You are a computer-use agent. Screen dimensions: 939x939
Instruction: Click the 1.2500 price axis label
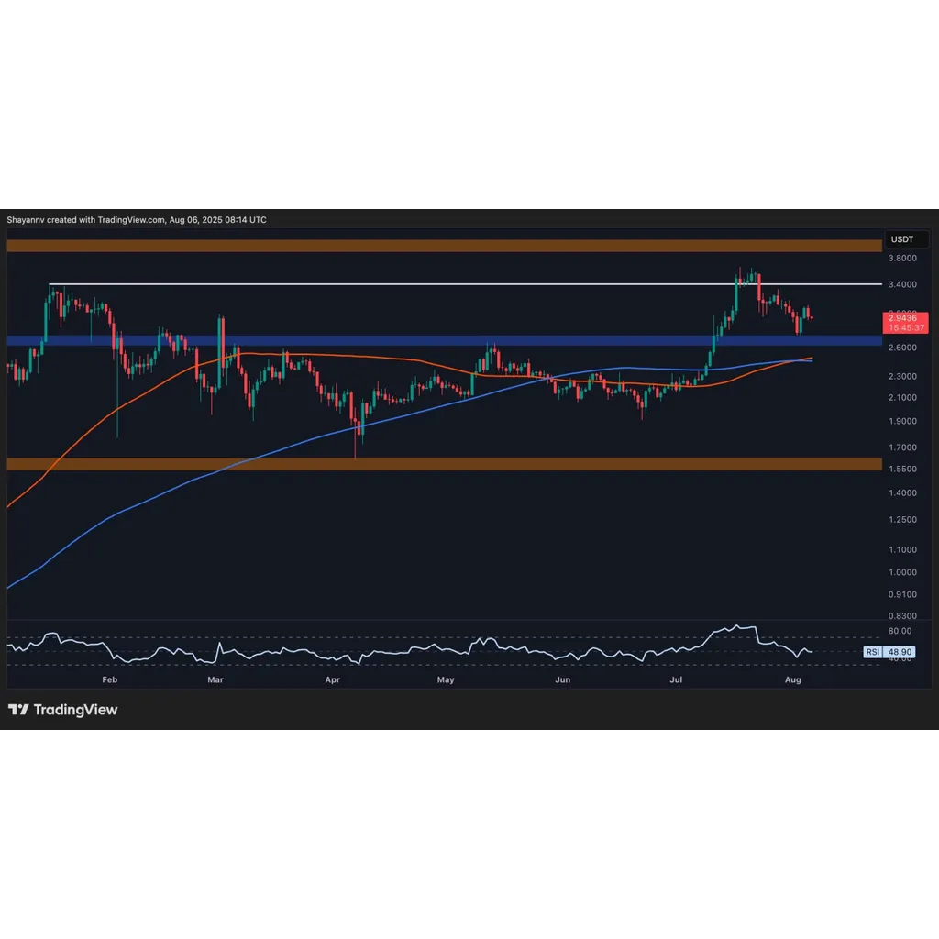click(x=902, y=519)
